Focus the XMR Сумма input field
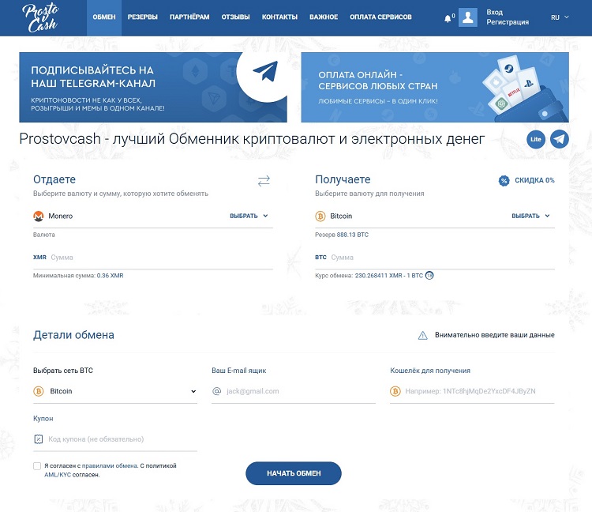This screenshot has height=512, width=592. 153,258
